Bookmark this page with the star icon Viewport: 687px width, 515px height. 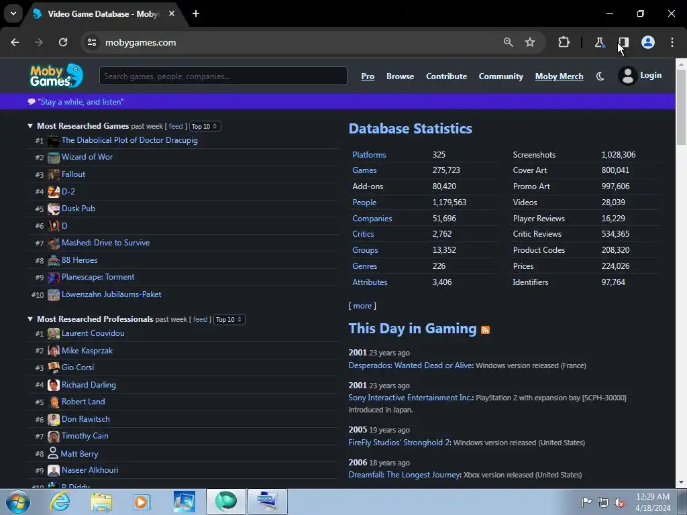530,42
